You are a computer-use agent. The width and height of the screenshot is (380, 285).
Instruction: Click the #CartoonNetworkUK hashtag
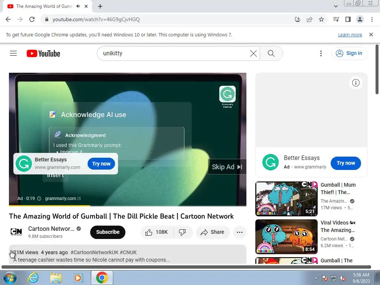coord(94,252)
